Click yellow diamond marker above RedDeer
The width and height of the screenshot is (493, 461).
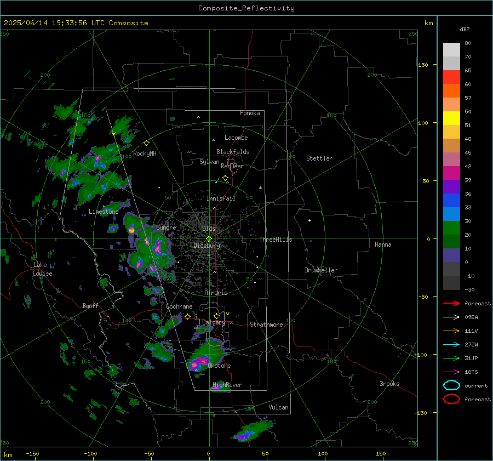(225, 178)
